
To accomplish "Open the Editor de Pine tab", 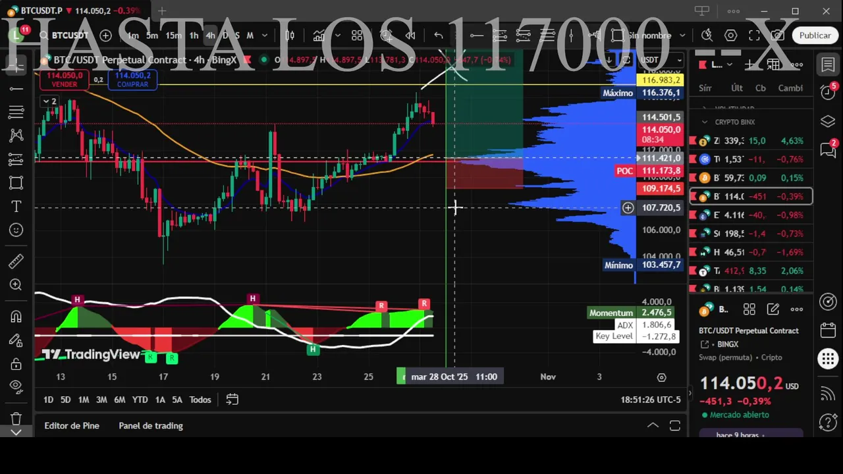I will pos(72,426).
